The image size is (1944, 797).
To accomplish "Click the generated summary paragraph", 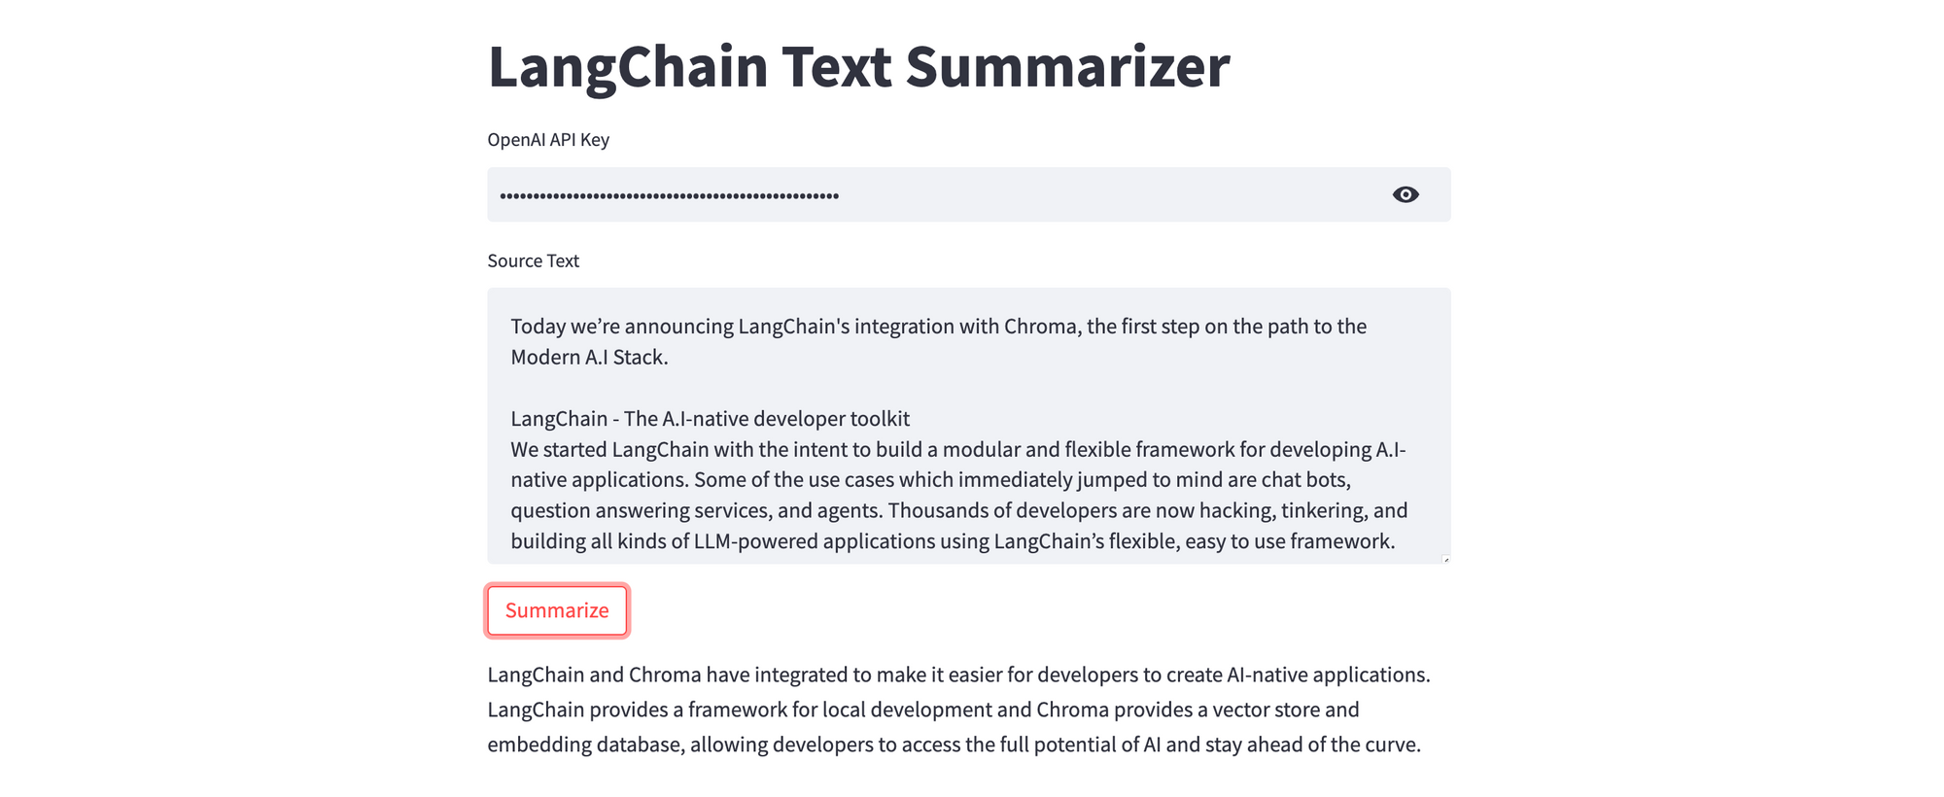I will tap(959, 710).
